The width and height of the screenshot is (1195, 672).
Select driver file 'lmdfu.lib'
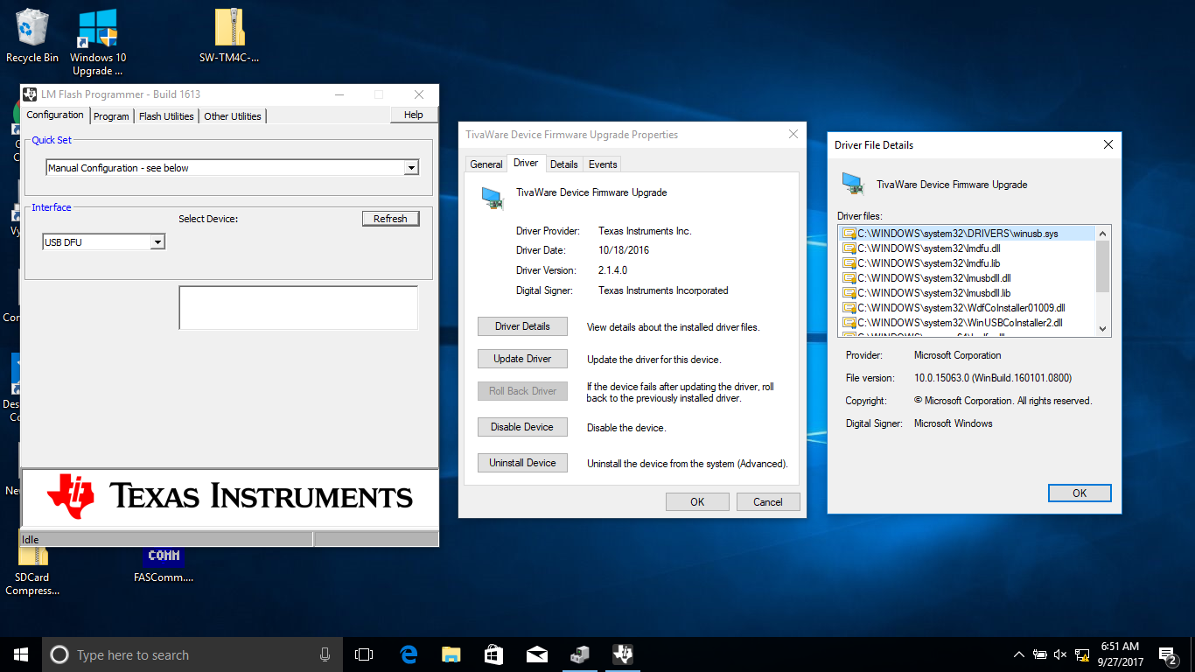[967, 263]
